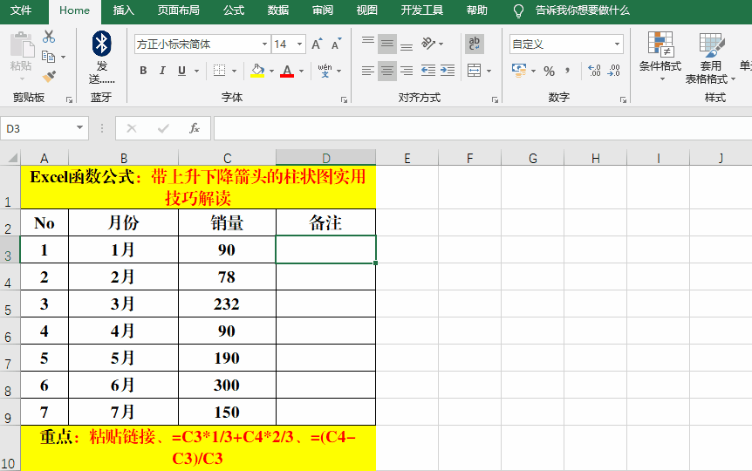Toggle Bold formatting
Image resolution: width=752 pixels, height=471 pixels.
pos(143,71)
